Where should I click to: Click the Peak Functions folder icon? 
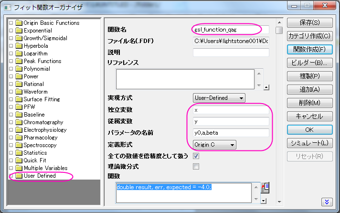19,61
